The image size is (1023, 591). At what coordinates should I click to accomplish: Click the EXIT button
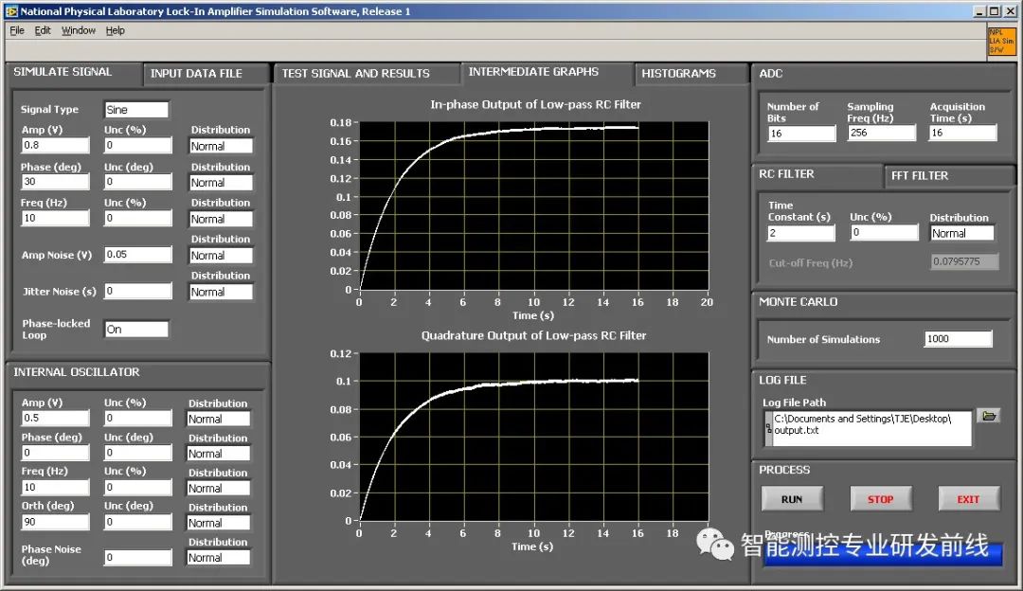pyautogui.click(x=968, y=499)
